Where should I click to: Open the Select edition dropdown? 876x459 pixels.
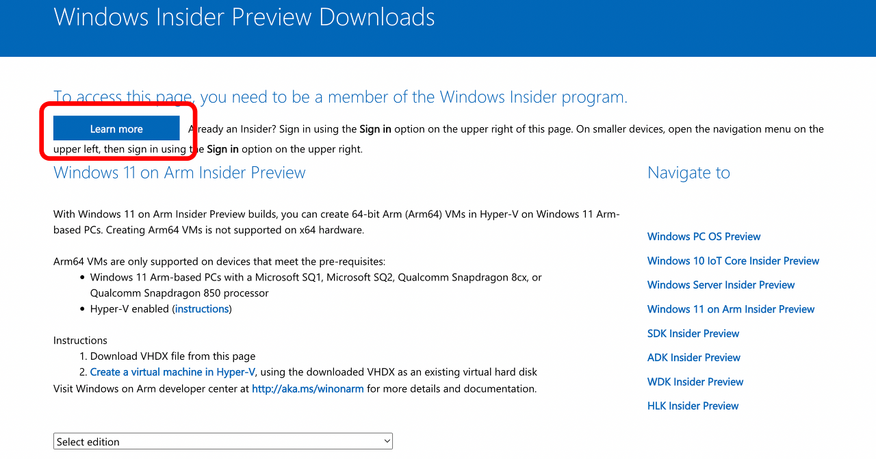(x=222, y=441)
